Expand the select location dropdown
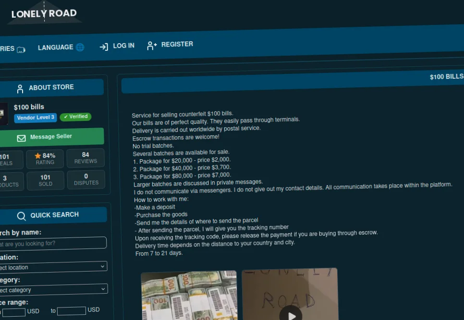 click(x=52, y=267)
